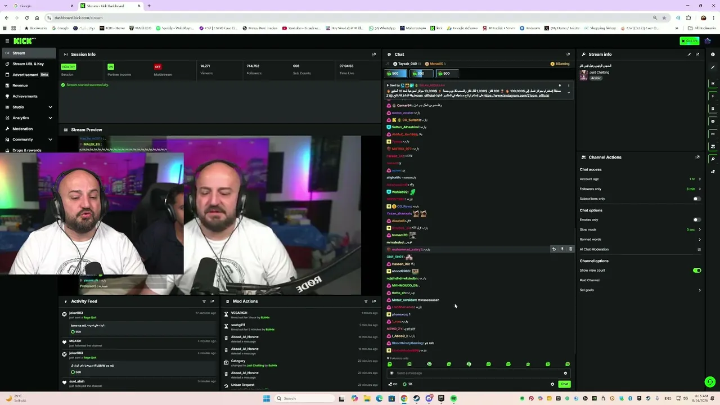Expand the Set goals option
The width and height of the screenshot is (720, 405).
pos(640,290)
